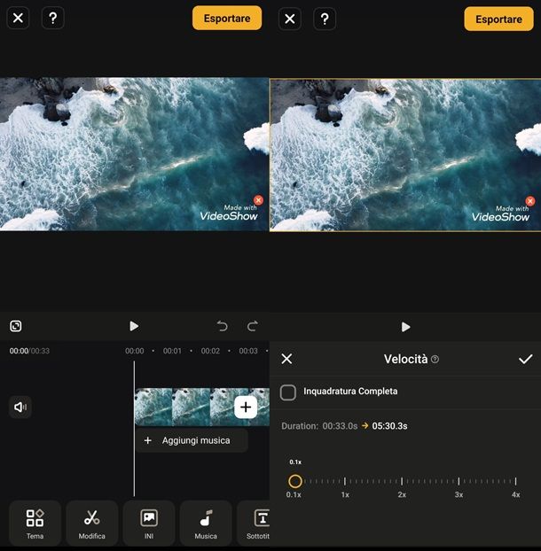Tap the redo arrow above the timeline
Screen dimensions: 541x551
click(253, 326)
